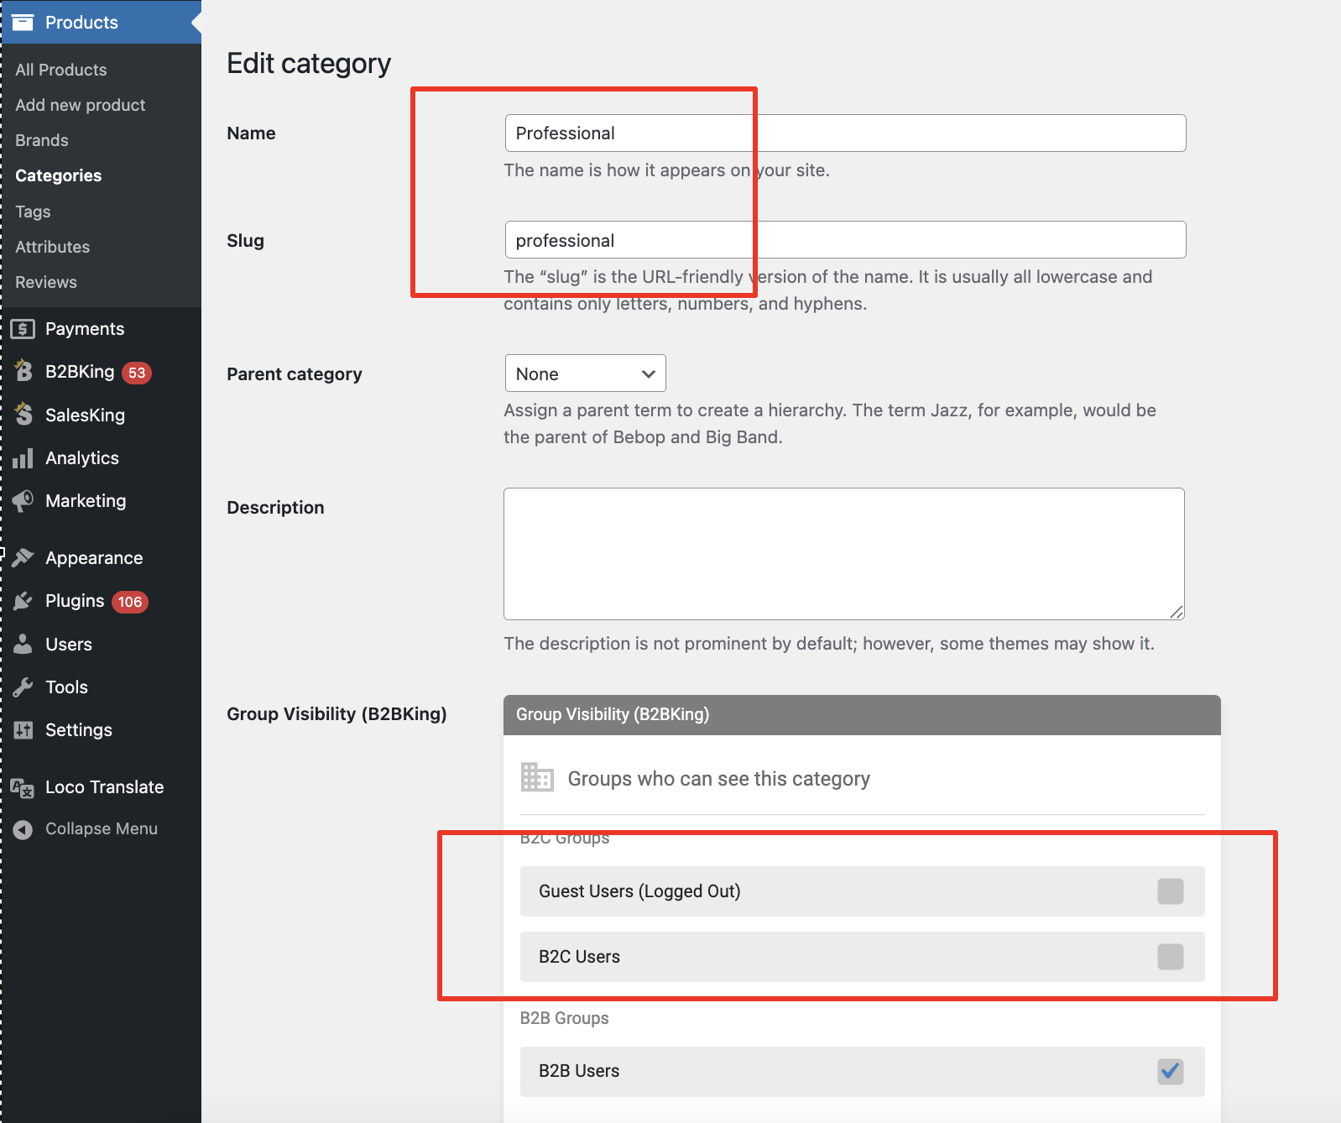Click the Payments dollar icon
Viewport: 1341px width, 1123px height.
tap(23, 329)
